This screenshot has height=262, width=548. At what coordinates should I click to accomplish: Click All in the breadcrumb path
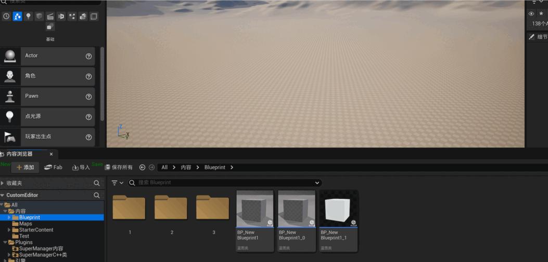point(164,167)
